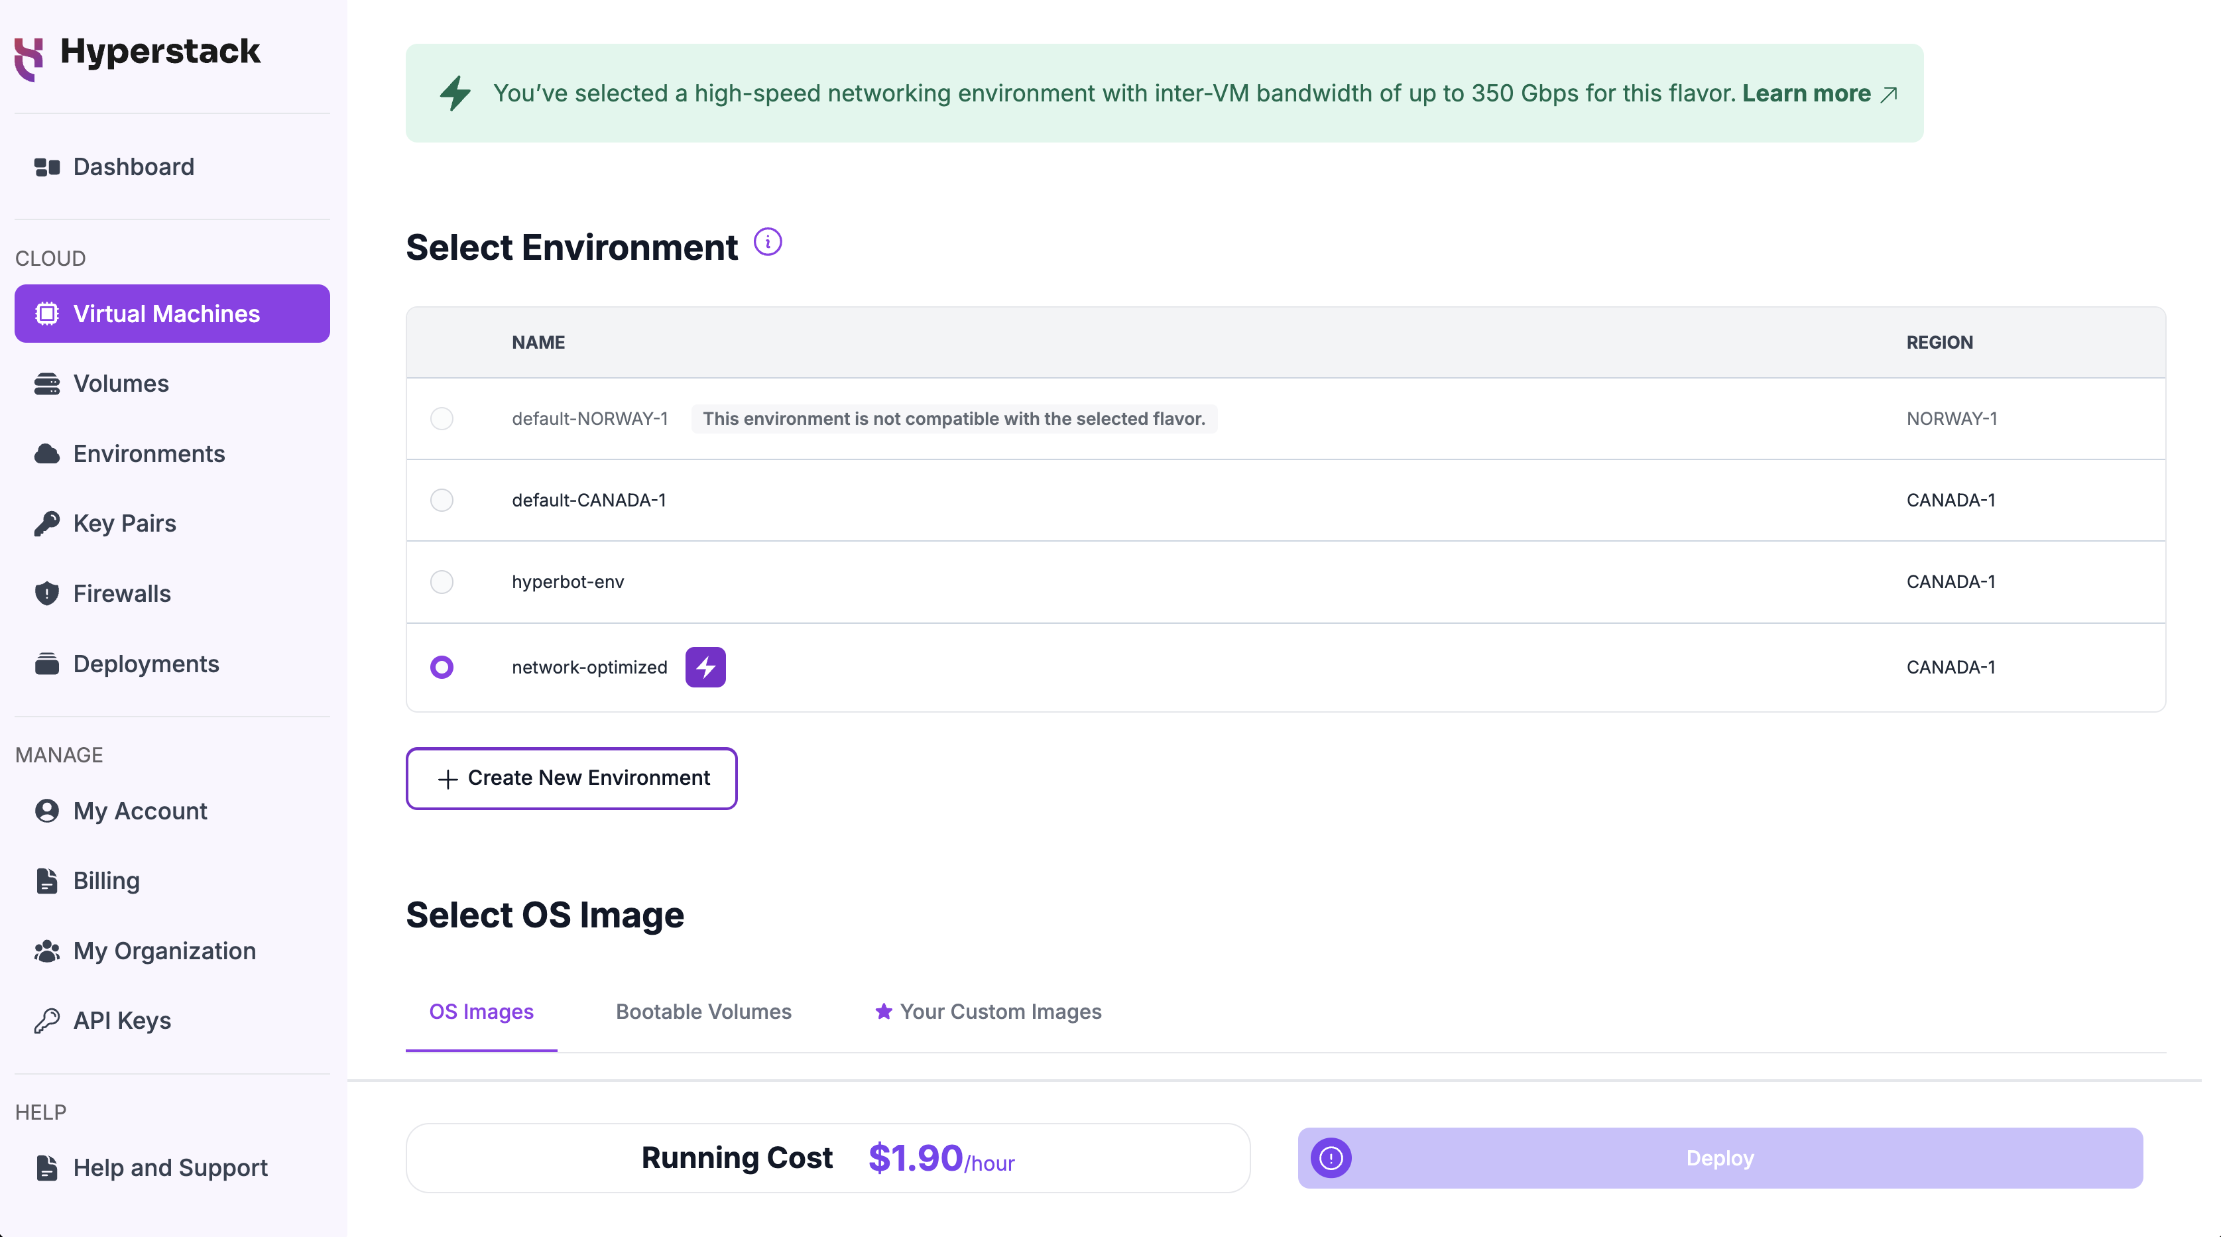Switch to Your Custom Images tab
This screenshot has height=1237, width=2221.
point(988,1011)
